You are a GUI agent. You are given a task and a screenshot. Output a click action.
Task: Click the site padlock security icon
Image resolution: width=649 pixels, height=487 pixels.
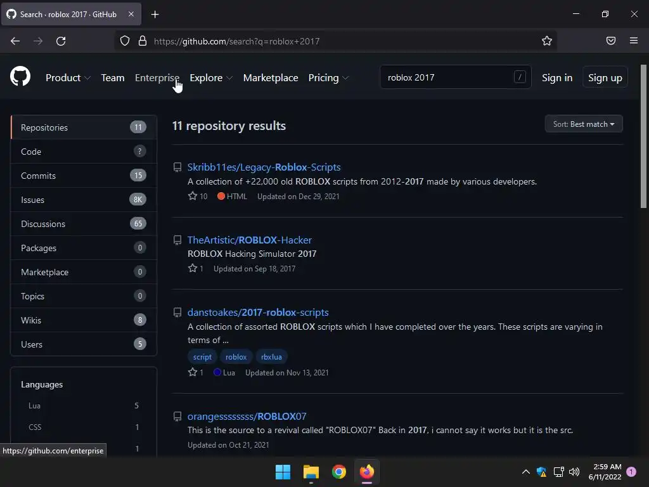(143, 41)
